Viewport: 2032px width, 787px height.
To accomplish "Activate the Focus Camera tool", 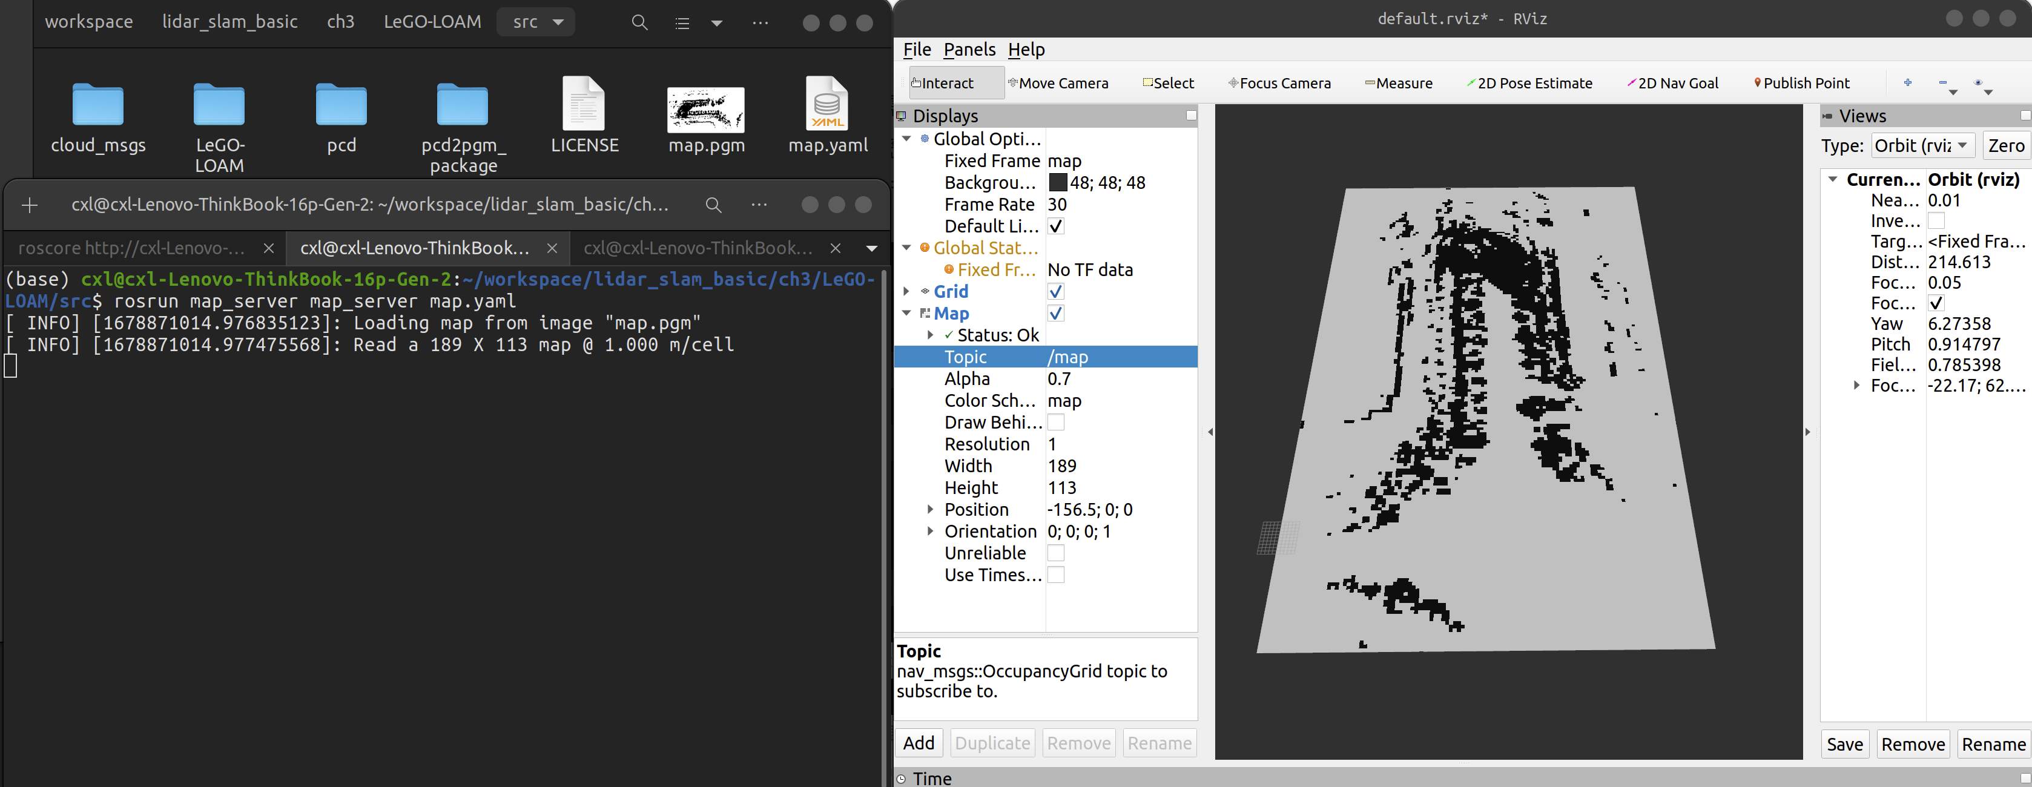I will [1279, 83].
